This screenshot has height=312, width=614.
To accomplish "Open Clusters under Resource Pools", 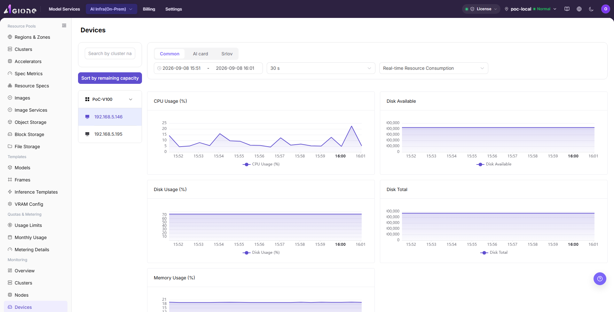I will 35,49.
